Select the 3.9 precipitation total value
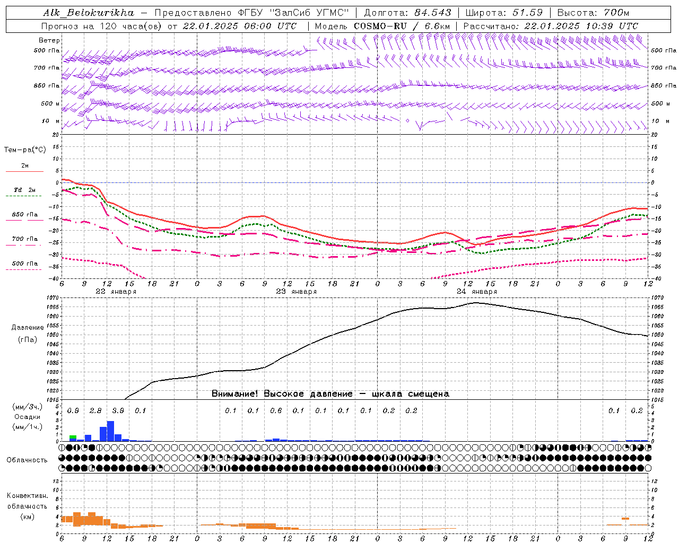 [118, 410]
